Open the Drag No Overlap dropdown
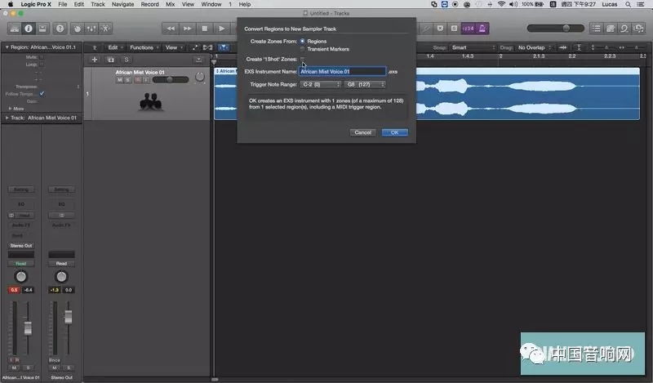This screenshot has width=653, height=383. pos(535,47)
